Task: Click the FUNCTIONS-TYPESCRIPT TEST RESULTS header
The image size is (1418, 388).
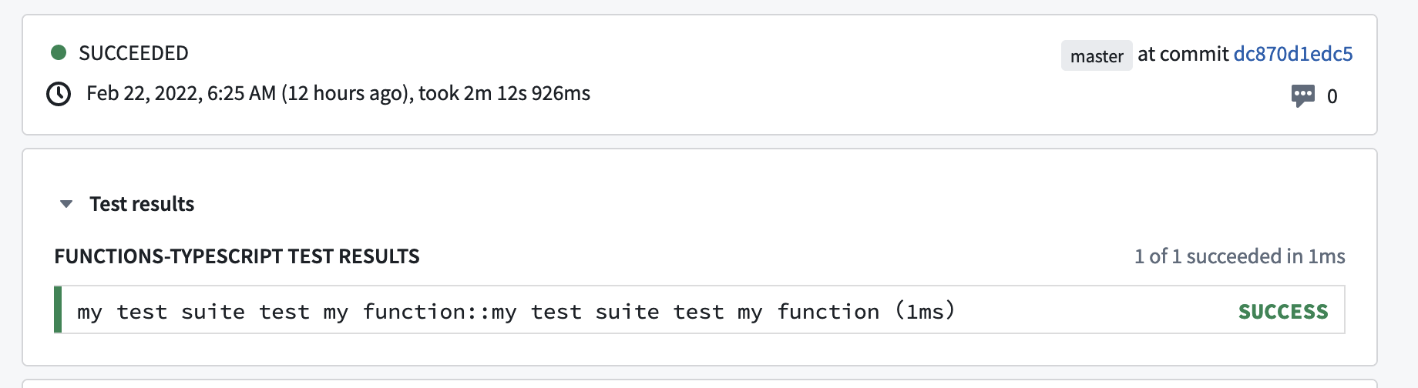Action: (x=237, y=256)
